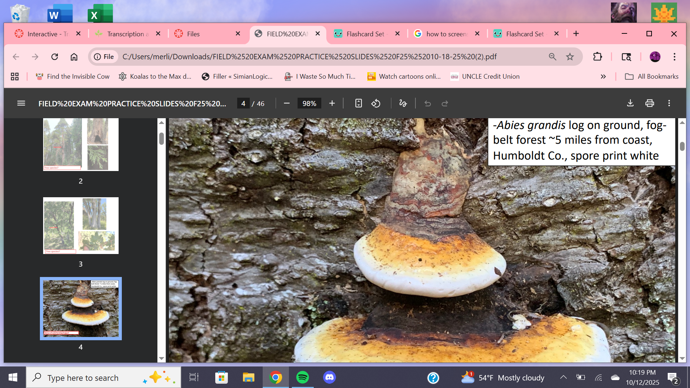
Task: Open Spotify from the taskbar
Action: pyautogui.click(x=303, y=378)
